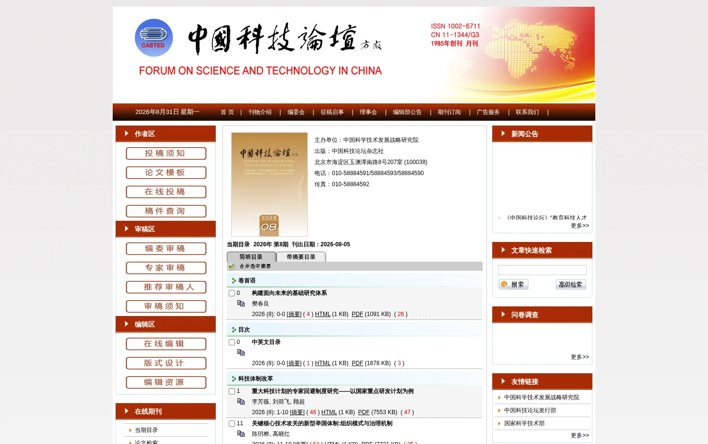Viewport: 708px width, 444px height.
Task: Open the 中国科技论坛发行部 link
Action: [x=530, y=410]
